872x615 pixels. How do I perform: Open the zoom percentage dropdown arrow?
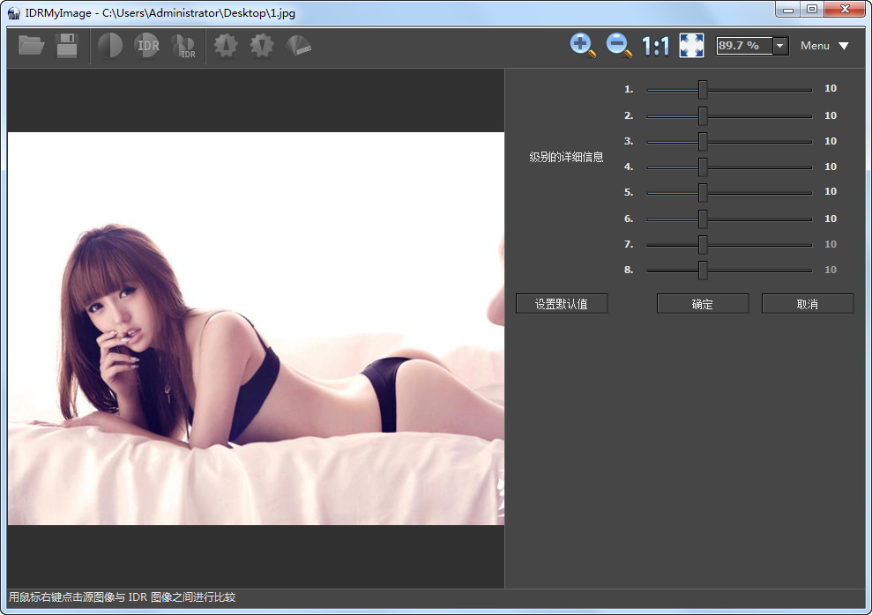[780, 46]
